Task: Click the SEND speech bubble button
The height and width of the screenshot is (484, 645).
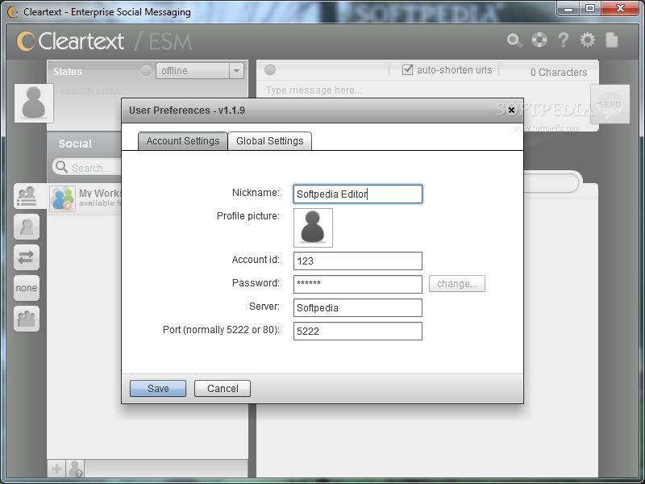Action: point(610,105)
